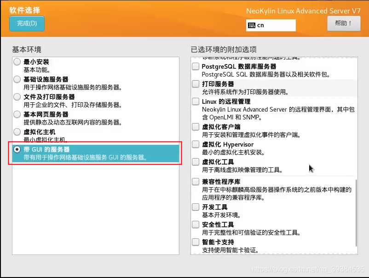Click the PostgreSQL SQL 数据库服务器 description text

click(266, 75)
